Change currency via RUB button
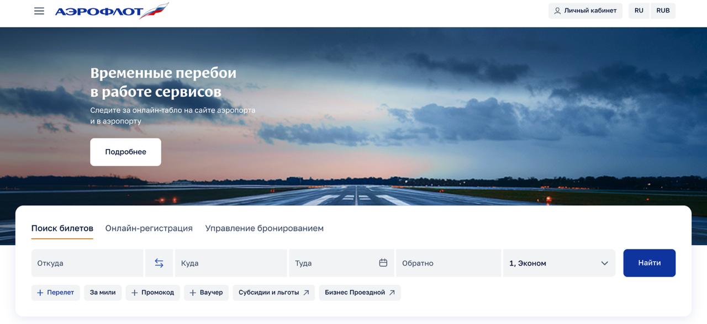Viewport: 707px width, 324px height. point(663,11)
